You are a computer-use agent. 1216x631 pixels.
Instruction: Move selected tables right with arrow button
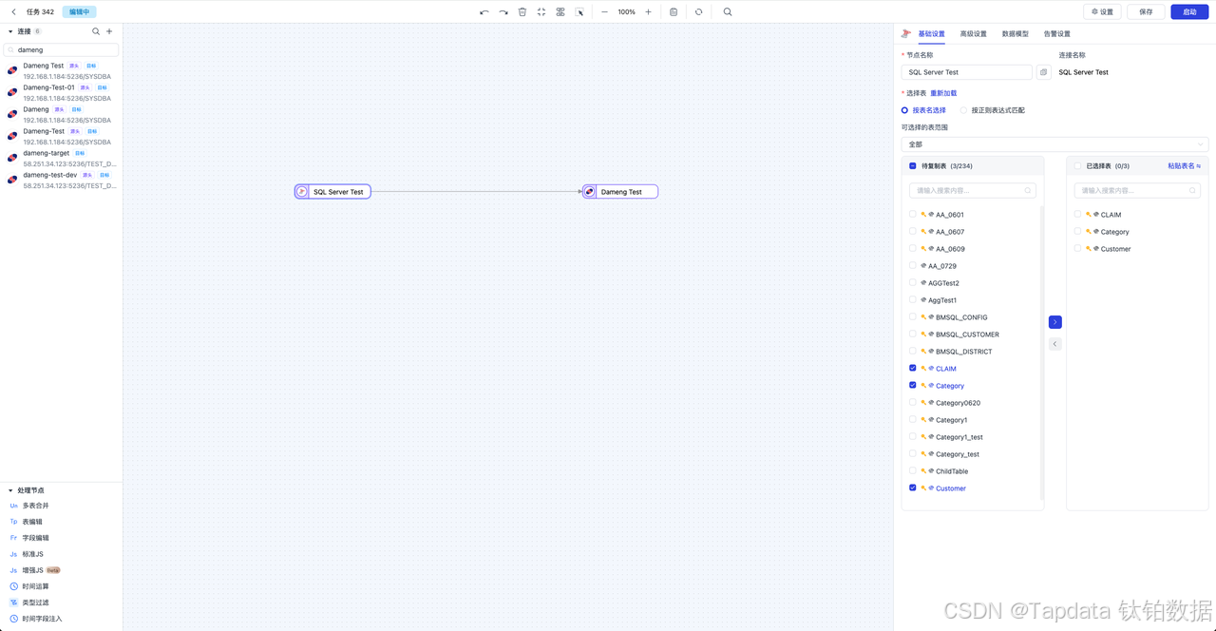pos(1055,322)
